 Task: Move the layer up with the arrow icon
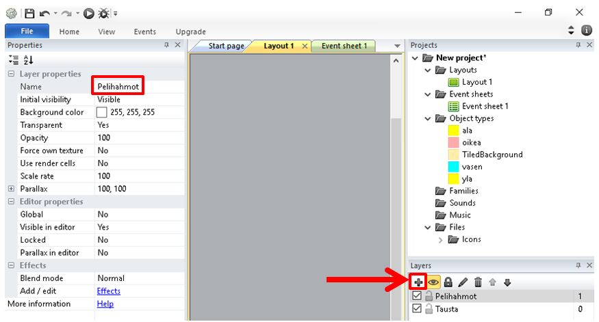tap(493, 282)
